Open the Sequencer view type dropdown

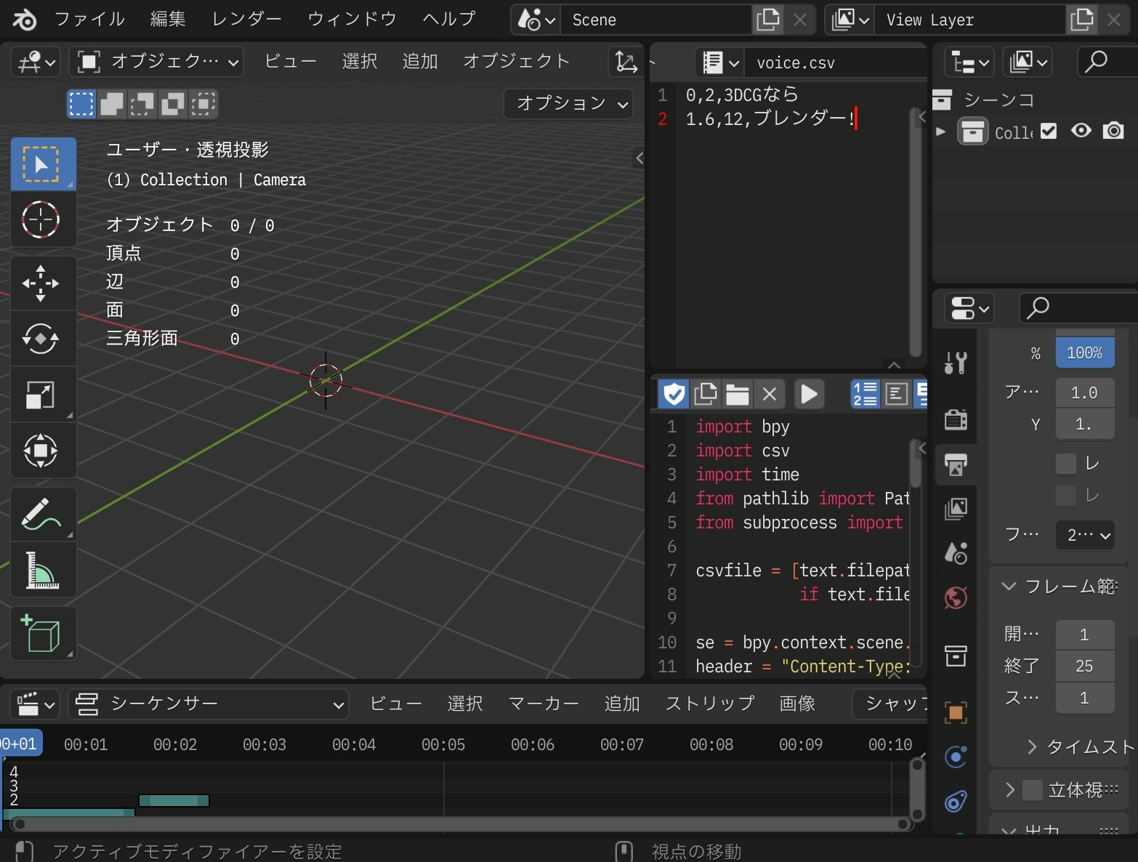click(209, 704)
